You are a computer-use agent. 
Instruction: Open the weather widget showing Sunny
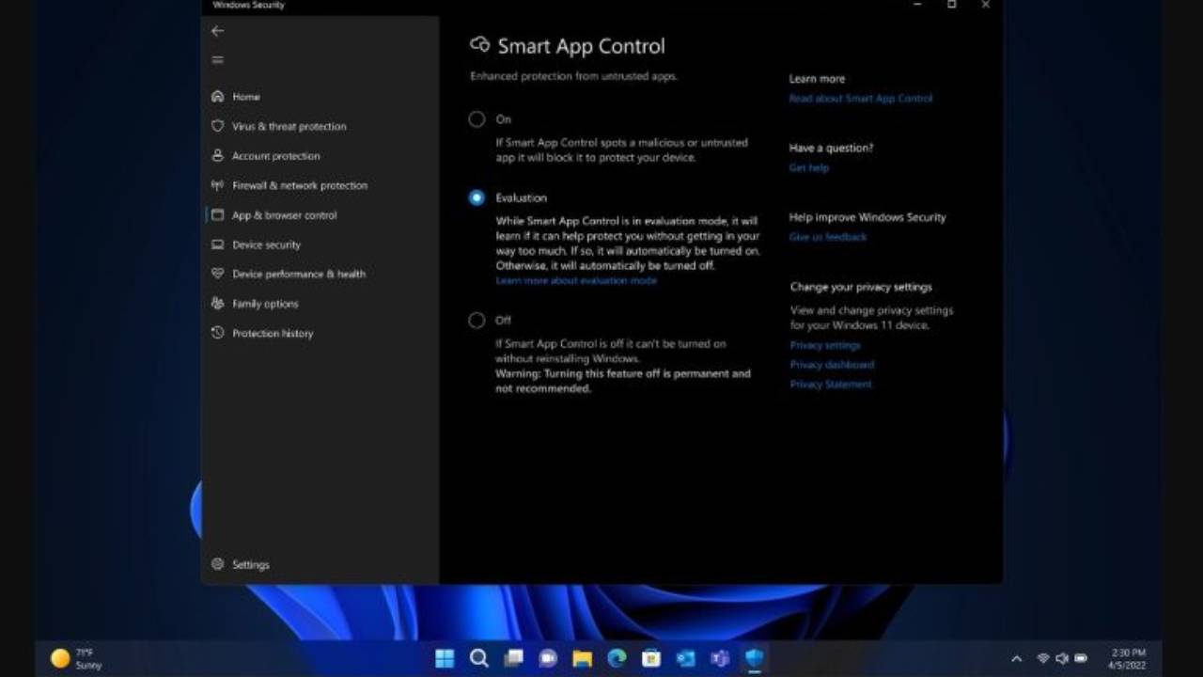coord(76,658)
